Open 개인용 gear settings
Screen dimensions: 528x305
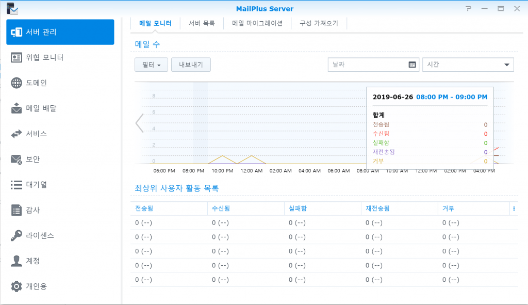[16, 286]
